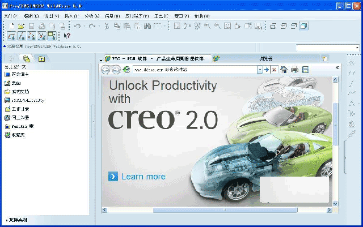
Task: Click the browser Home icon
Action: click(x=284, y=70)
